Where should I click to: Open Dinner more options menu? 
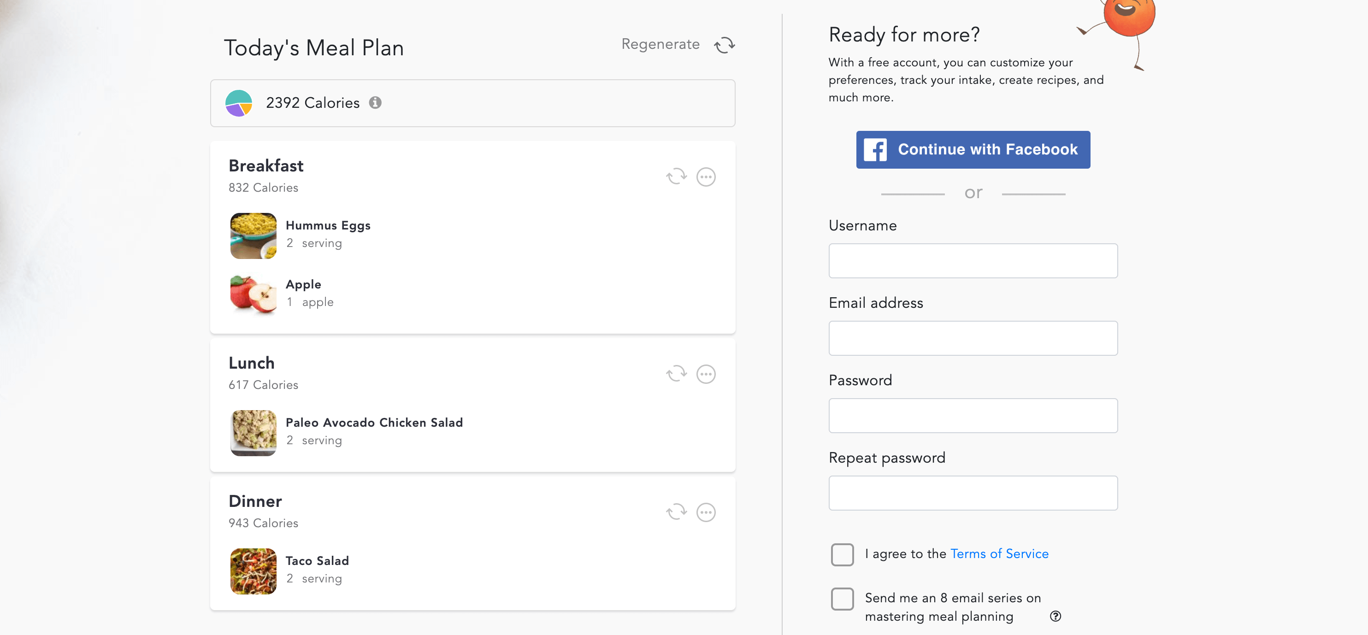[706, 512]
